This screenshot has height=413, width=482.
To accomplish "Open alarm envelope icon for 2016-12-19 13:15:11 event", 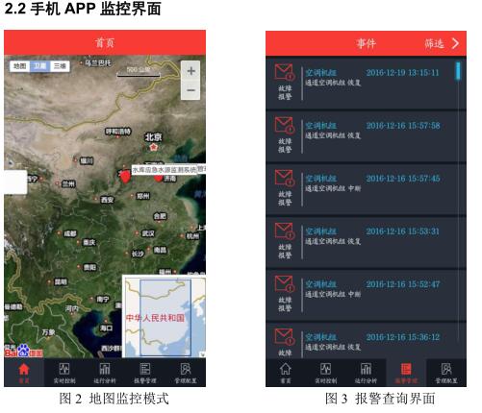I will pos(285,72).
